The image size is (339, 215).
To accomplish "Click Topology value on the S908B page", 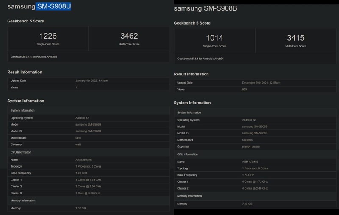I will (x=255, y=168).
